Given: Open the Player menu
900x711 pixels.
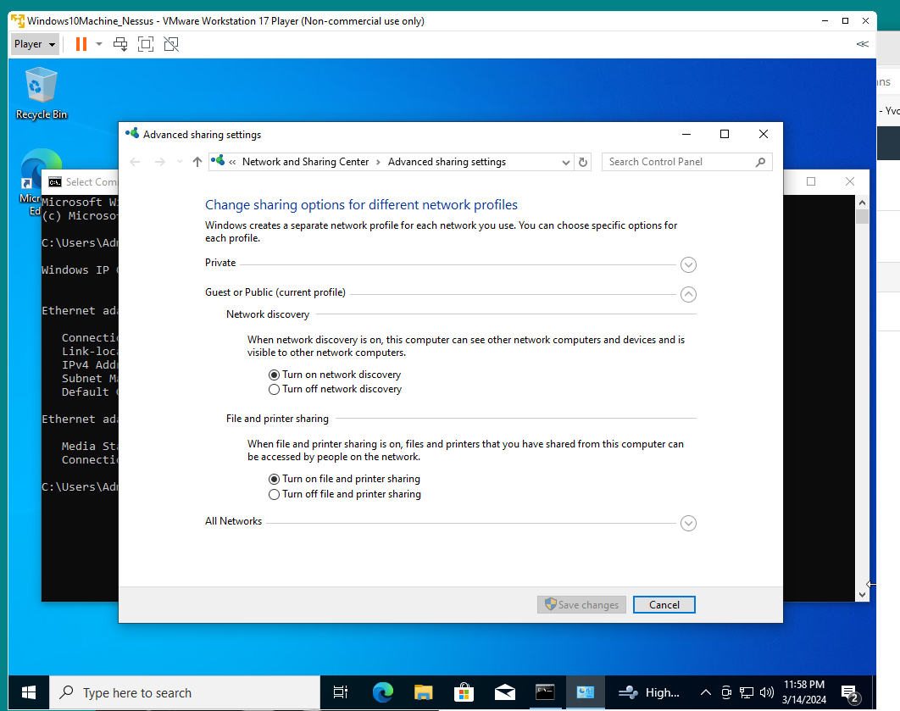Looking at the screenshot, I should (x=35, y=44).
